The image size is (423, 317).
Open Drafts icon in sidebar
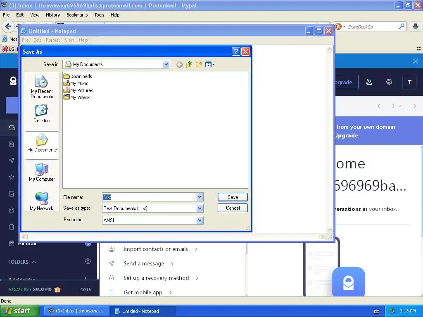coord(12,144)
